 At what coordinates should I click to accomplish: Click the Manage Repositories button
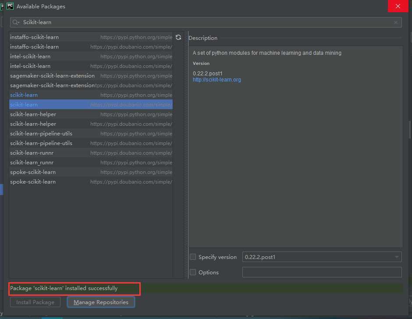[x=101, y=302]
